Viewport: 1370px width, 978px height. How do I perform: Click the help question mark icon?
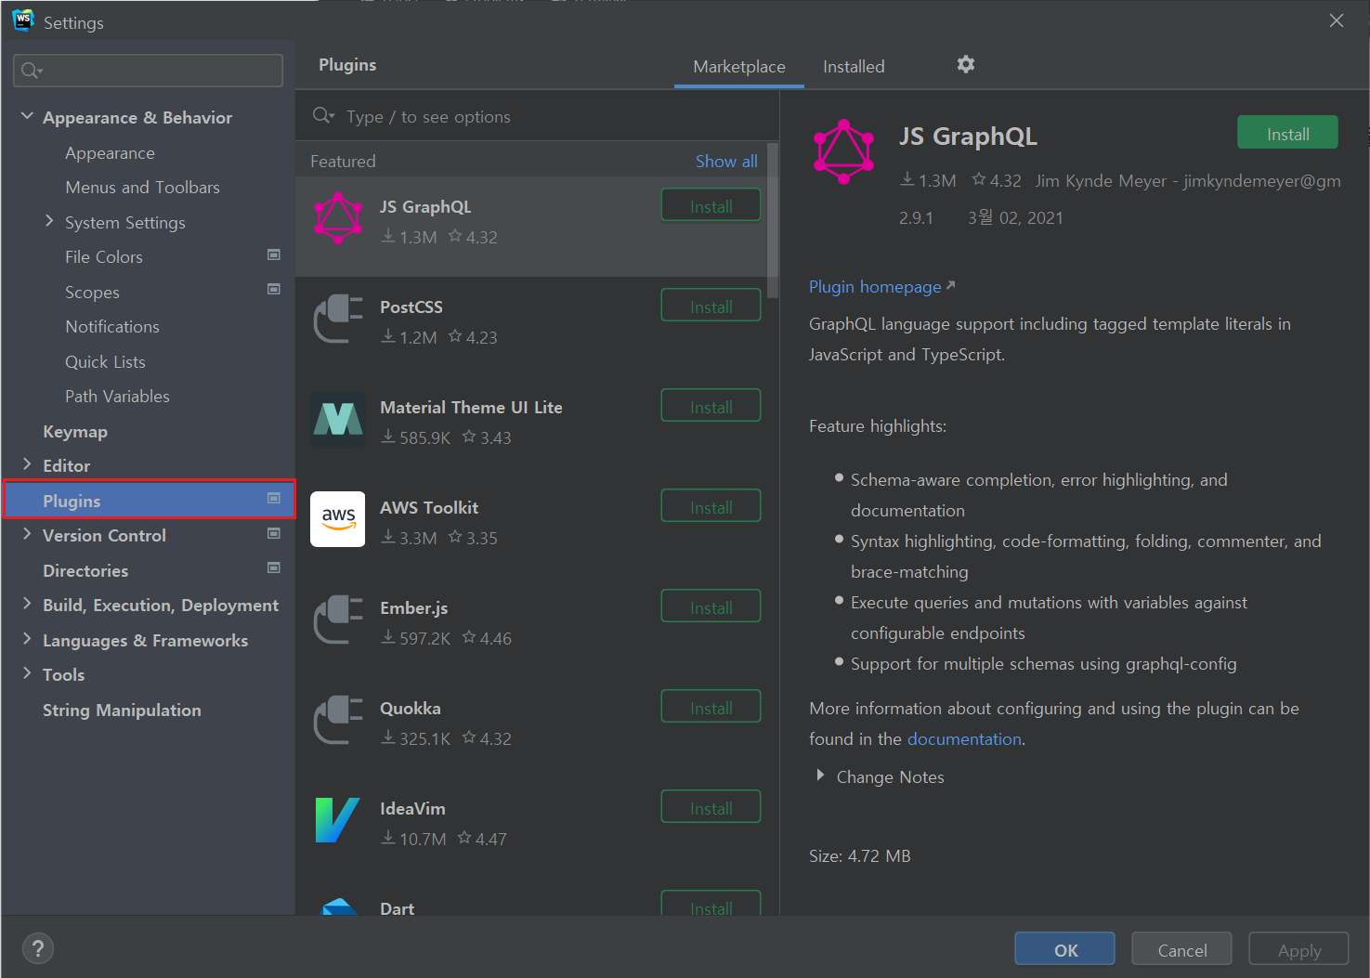pyautogui.click(x=38, y=948)
